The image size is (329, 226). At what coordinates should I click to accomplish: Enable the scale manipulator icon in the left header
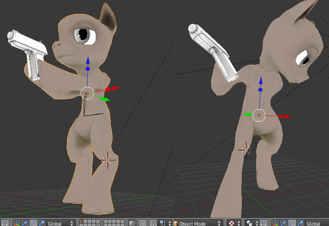pos(42,223)
